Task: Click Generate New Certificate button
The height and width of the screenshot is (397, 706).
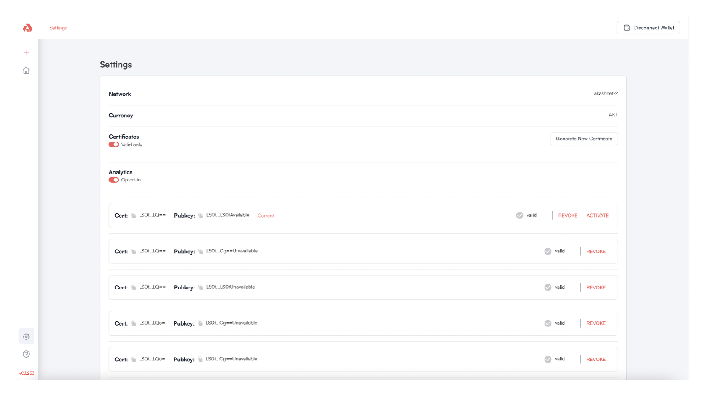Action: tap(584, 139)
